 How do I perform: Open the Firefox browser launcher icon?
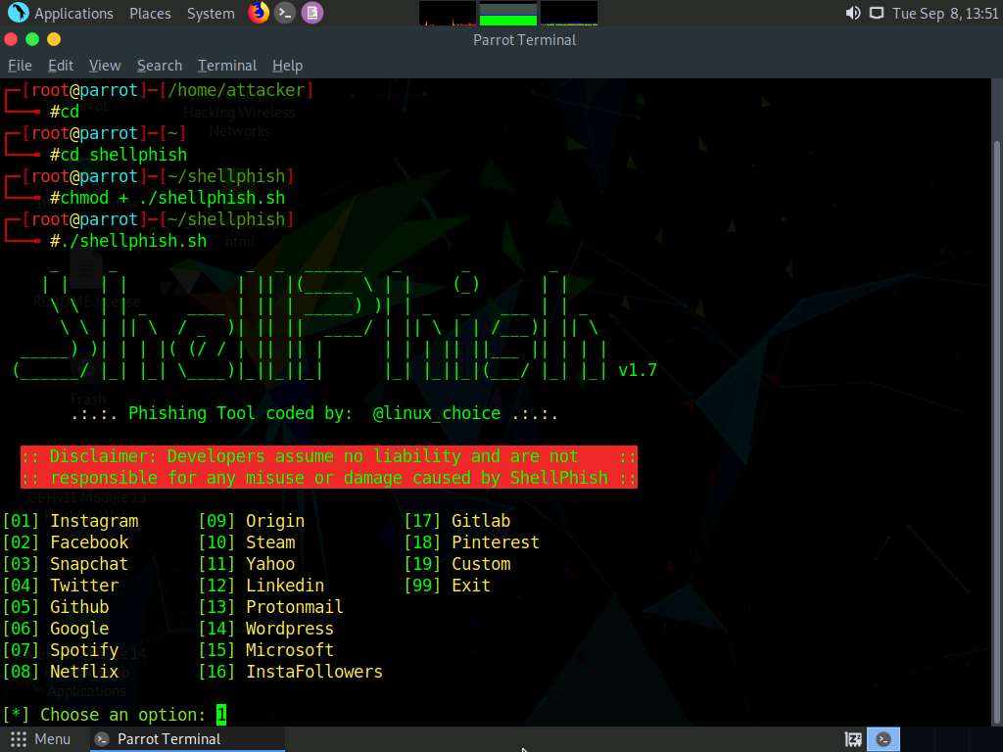click(259, 13)
